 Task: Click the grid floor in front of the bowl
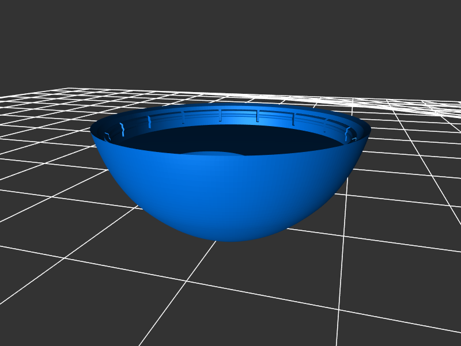pos(231,288)
